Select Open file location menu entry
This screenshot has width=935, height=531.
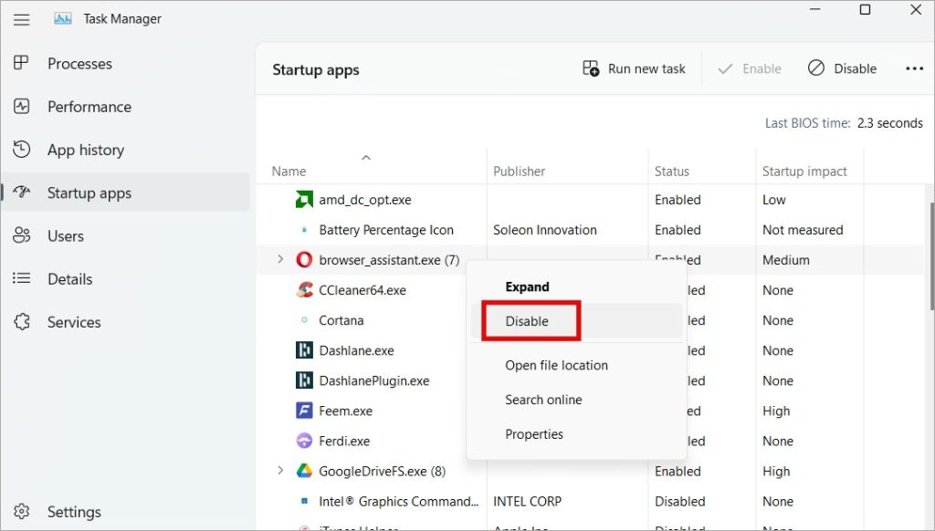(x=556, y=365)
